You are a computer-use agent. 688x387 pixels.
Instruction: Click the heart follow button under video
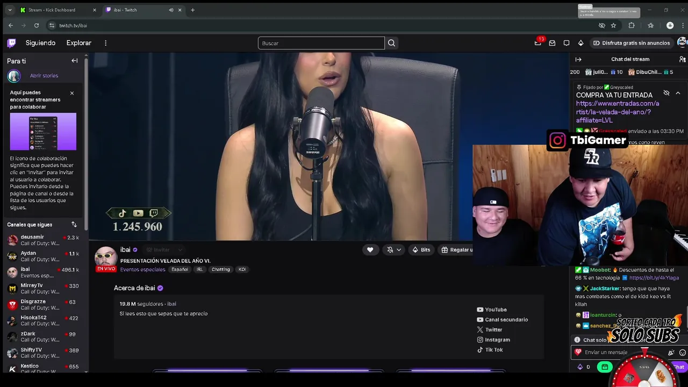tap(370, 249)
